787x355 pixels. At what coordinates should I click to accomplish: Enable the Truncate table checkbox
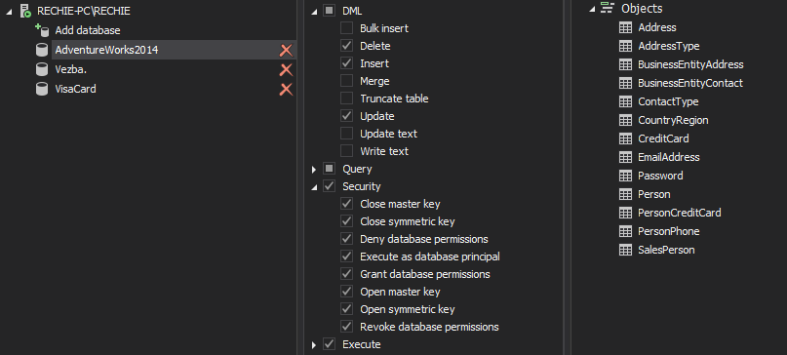(x=347, y=99)
